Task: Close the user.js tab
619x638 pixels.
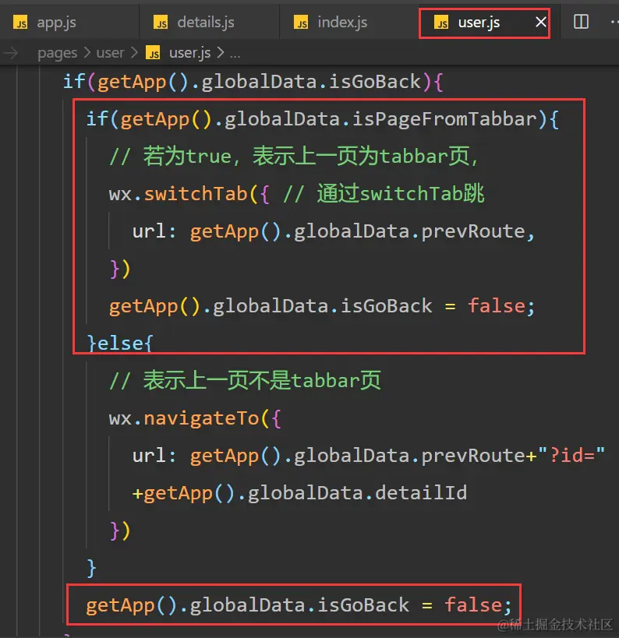Action: tap(540, 22)
